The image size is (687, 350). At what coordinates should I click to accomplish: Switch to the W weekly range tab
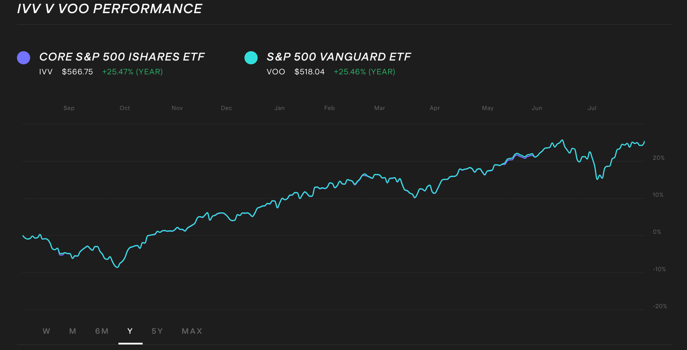coord(46,331)
